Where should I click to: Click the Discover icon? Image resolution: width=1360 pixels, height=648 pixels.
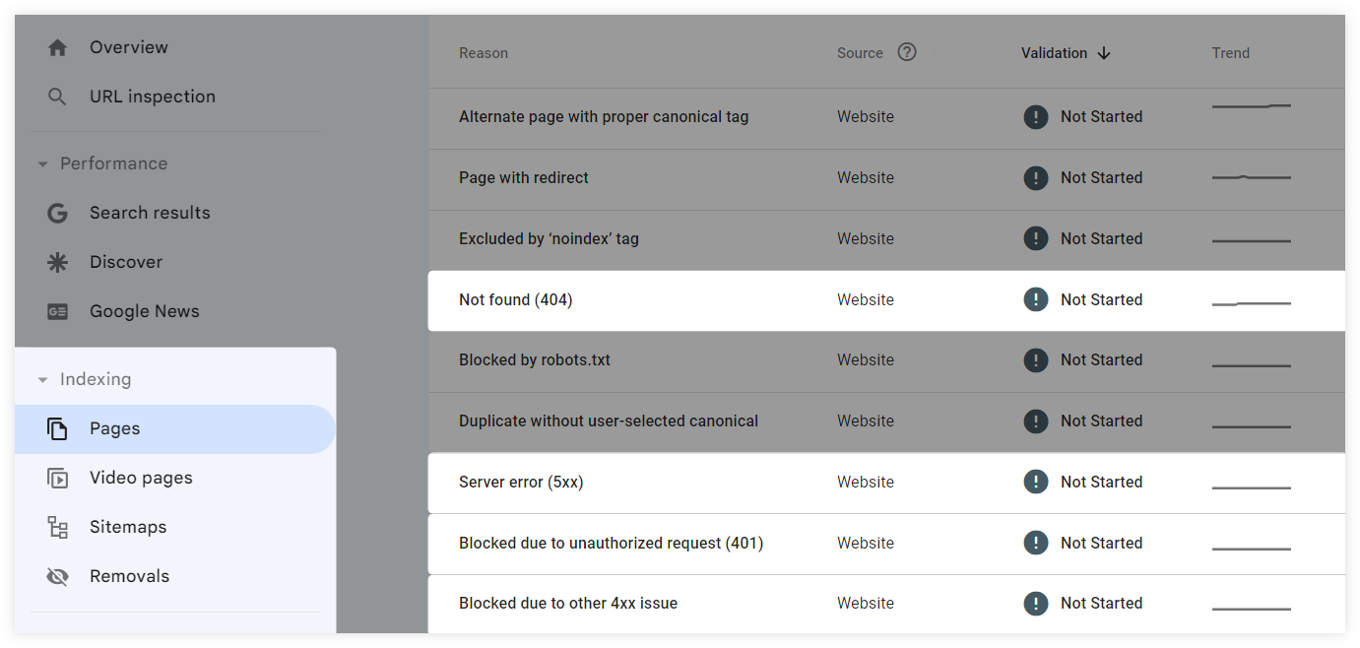57,262
